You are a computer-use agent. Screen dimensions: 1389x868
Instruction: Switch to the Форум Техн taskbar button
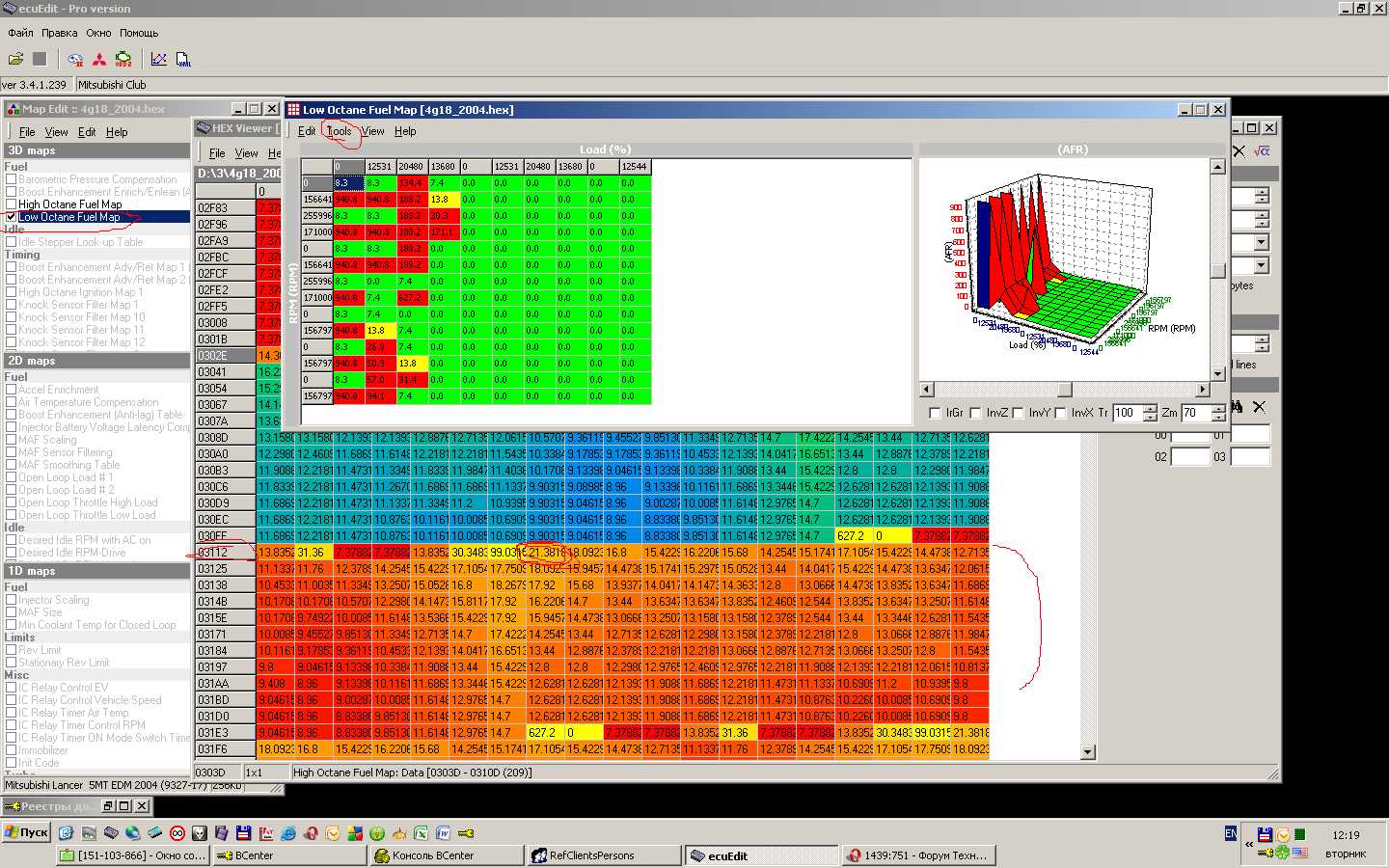click(918, 855)
